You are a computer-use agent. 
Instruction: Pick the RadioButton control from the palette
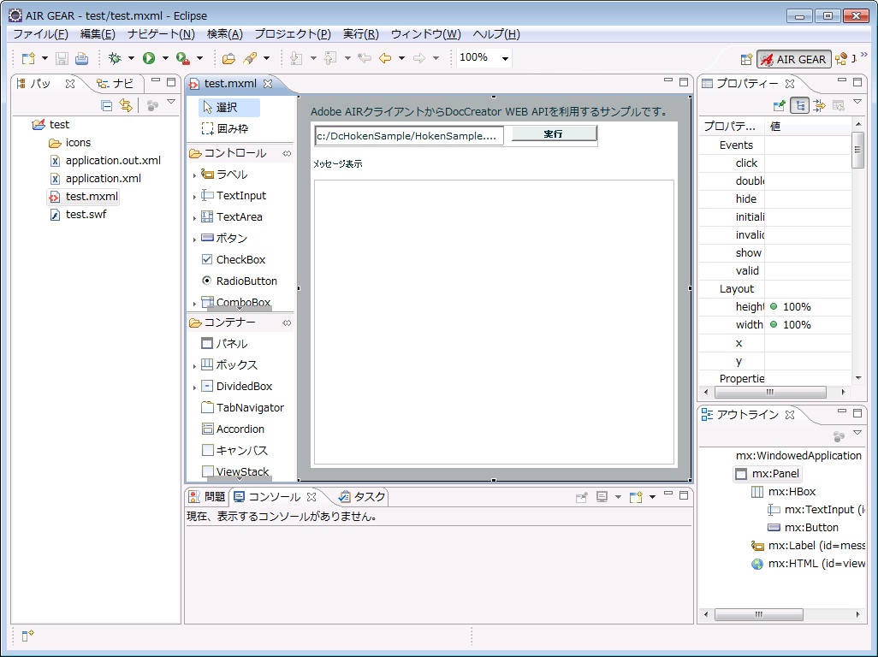[239, 281]
